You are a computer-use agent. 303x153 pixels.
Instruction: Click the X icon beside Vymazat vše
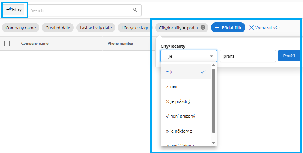(251, 28)
